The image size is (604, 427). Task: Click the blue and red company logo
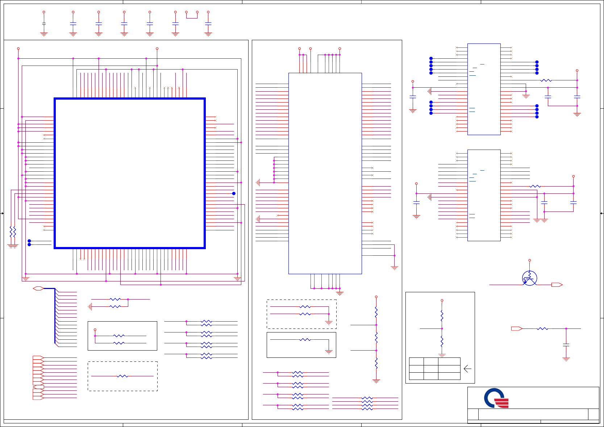click(496, 398)
